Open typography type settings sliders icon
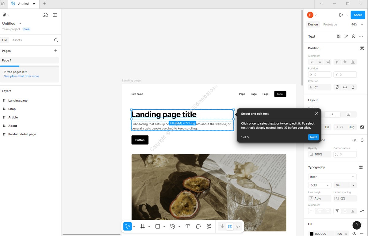The height and width of the screenshot is (236, 368). [362, 211]
